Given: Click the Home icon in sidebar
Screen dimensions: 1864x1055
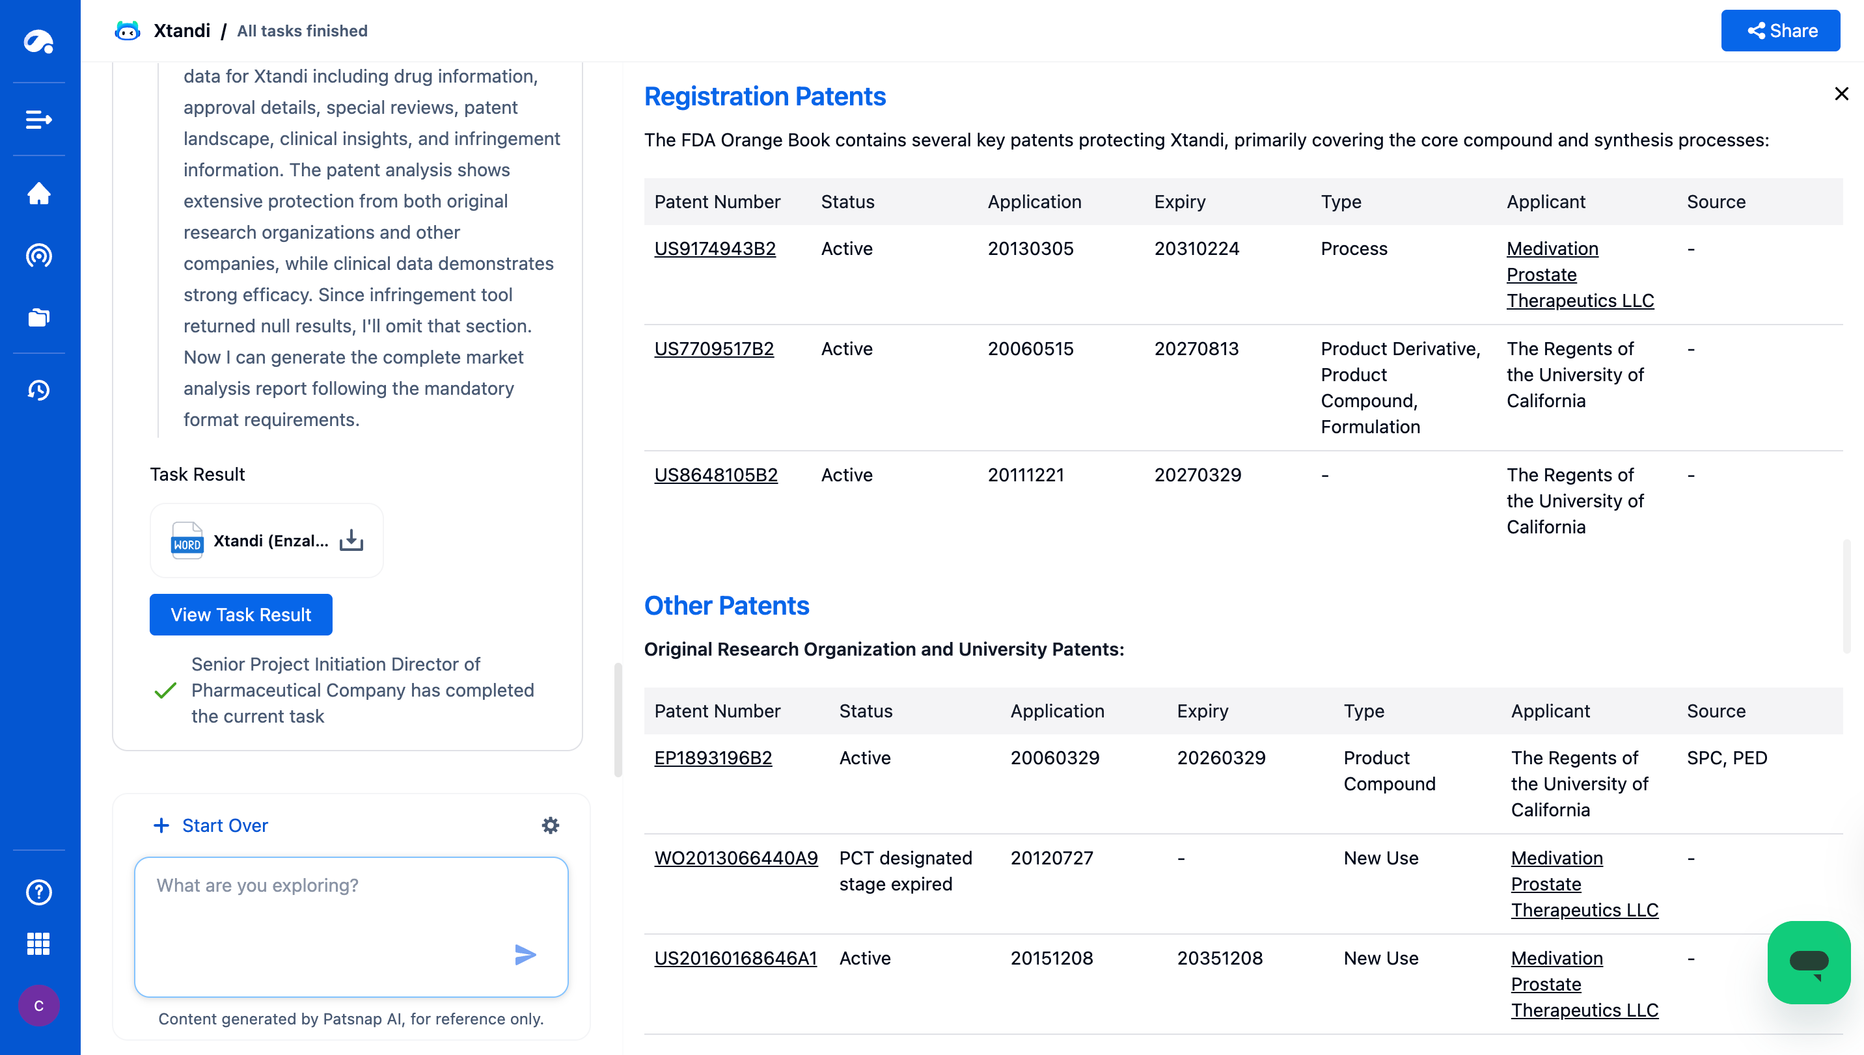Looking at the screenshot, I should tap(38, 193).
